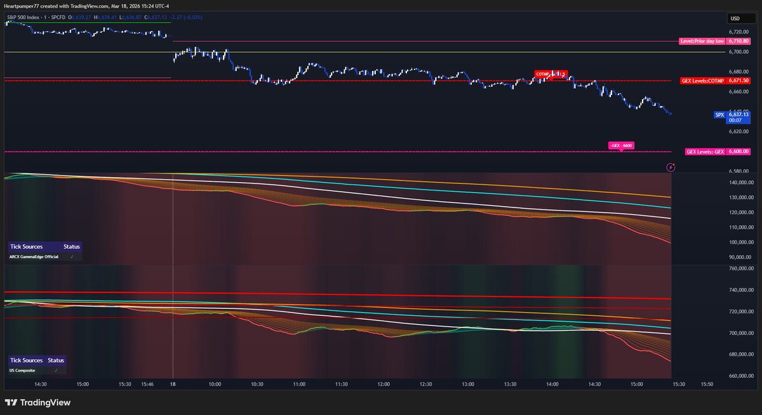Click the 6,680.00 price axis value
This screenshot has height=415, width=762.
pyautogui.click(x=739, y=72)
